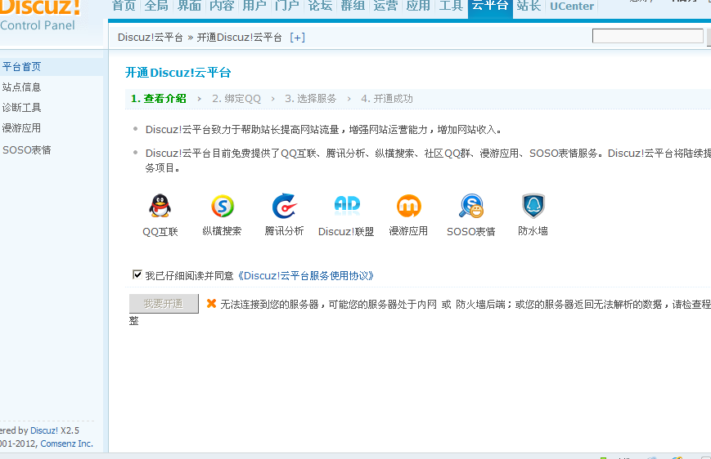Screen dimensions: 711x459
Task: Click step 3. 选择服务
Action: (x=311, y=99)
